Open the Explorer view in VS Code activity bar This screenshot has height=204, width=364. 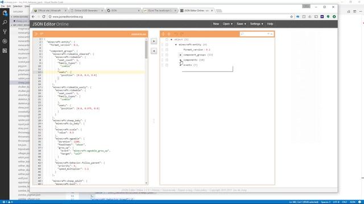5,13
